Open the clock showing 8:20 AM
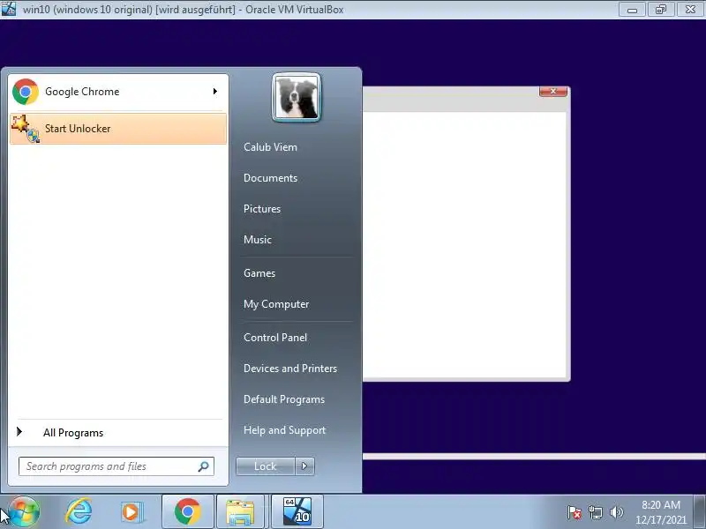The width and height of the screenshot is (706, 529). click(x=660, y=512)
